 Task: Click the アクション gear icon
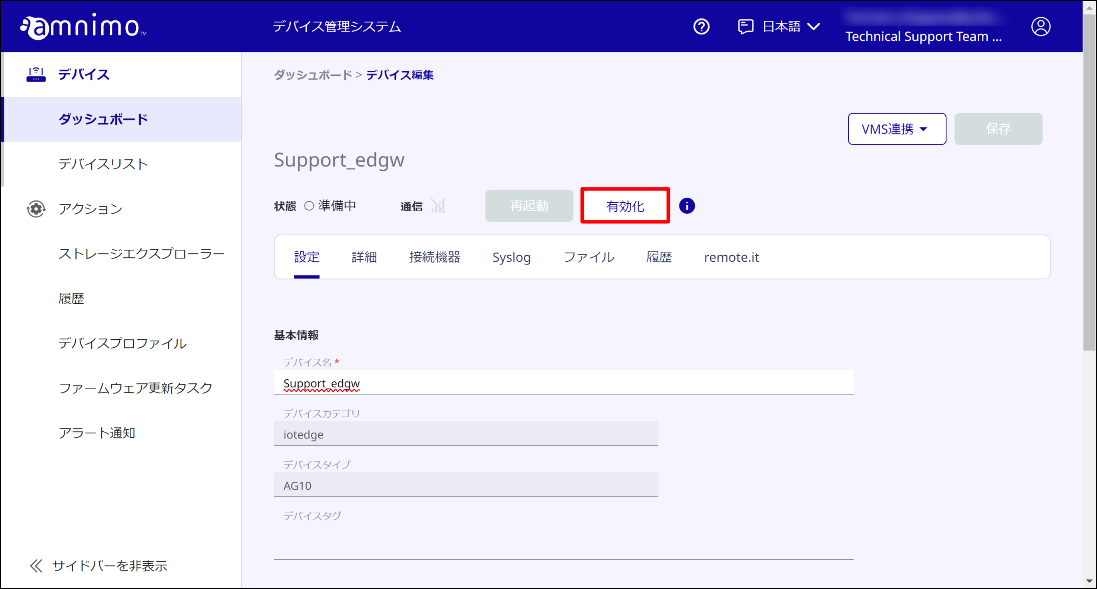(36, 208)
